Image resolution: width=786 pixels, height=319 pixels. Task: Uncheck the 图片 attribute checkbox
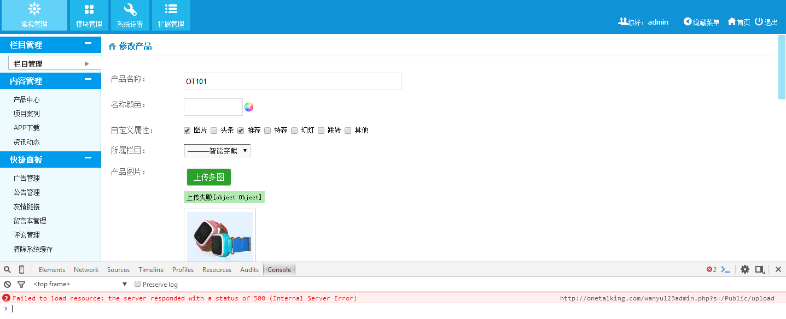[x=187, y=131]
